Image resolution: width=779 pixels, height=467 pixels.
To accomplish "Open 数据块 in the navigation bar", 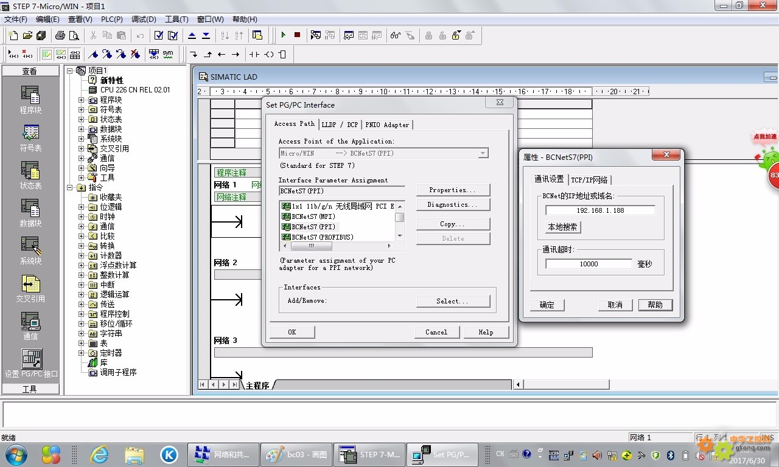I will (x=30, y=213).
